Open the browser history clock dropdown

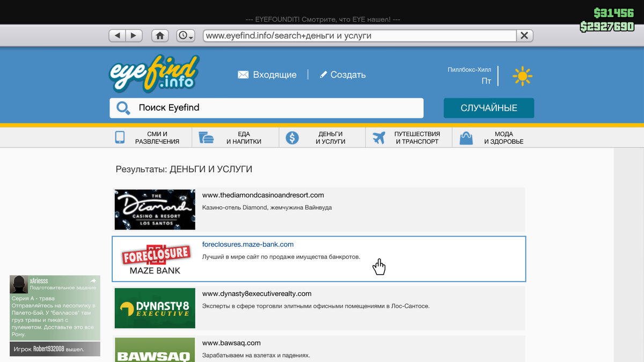pyautogui.click(x=186, y=35)
